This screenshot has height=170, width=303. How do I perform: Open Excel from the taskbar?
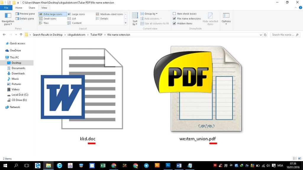103,165
